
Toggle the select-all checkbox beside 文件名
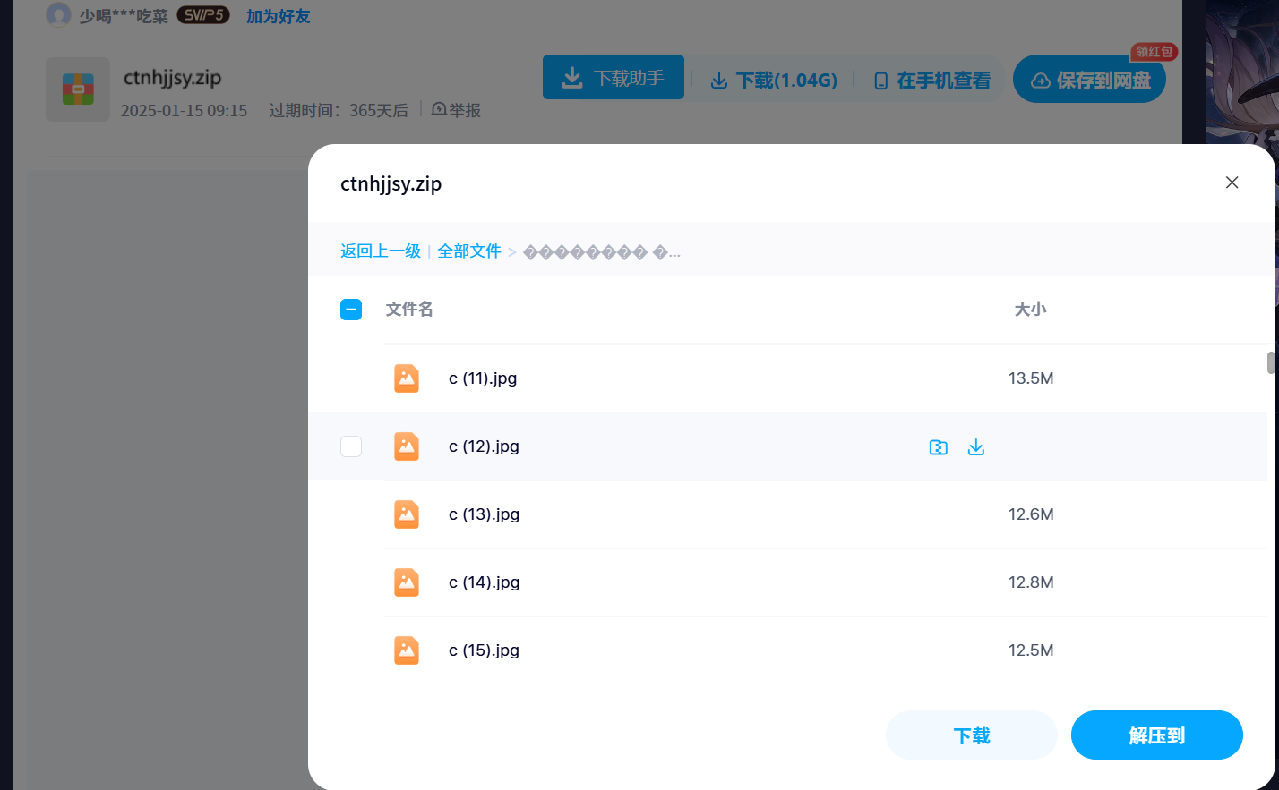[x=351, y=310]
